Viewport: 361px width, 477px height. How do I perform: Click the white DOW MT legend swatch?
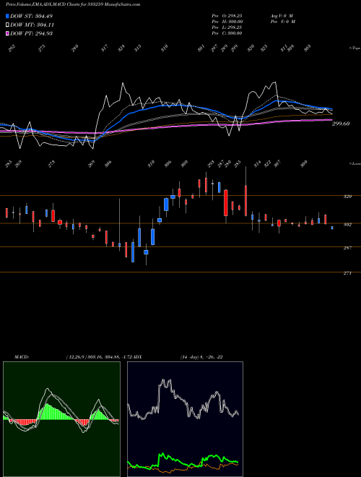(x=7, y=25)
